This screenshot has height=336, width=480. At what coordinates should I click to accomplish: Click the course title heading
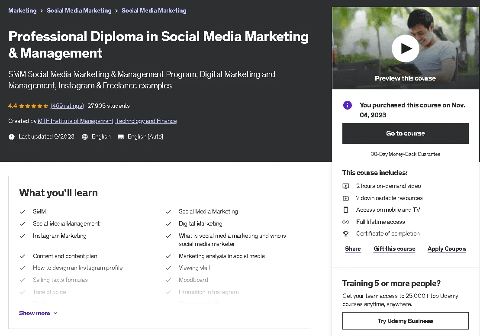(x=158, y=45)
